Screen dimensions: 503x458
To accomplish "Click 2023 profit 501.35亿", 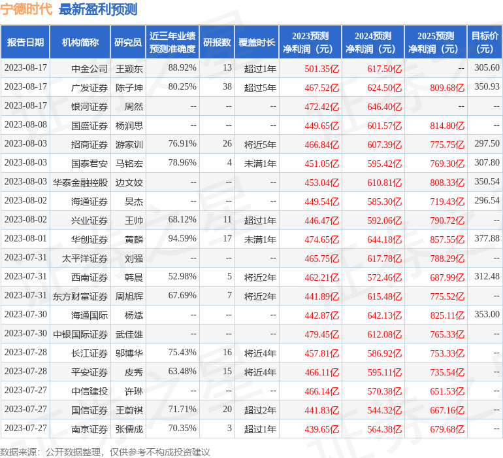I will pyautogui.click(x=322, y=69).
